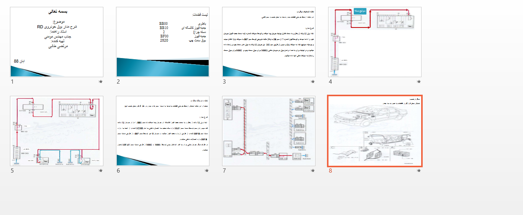Click slide number 3 label
The width and height of the screenshot is (523, 215).
pyautogui.click(x=224, y=82)
